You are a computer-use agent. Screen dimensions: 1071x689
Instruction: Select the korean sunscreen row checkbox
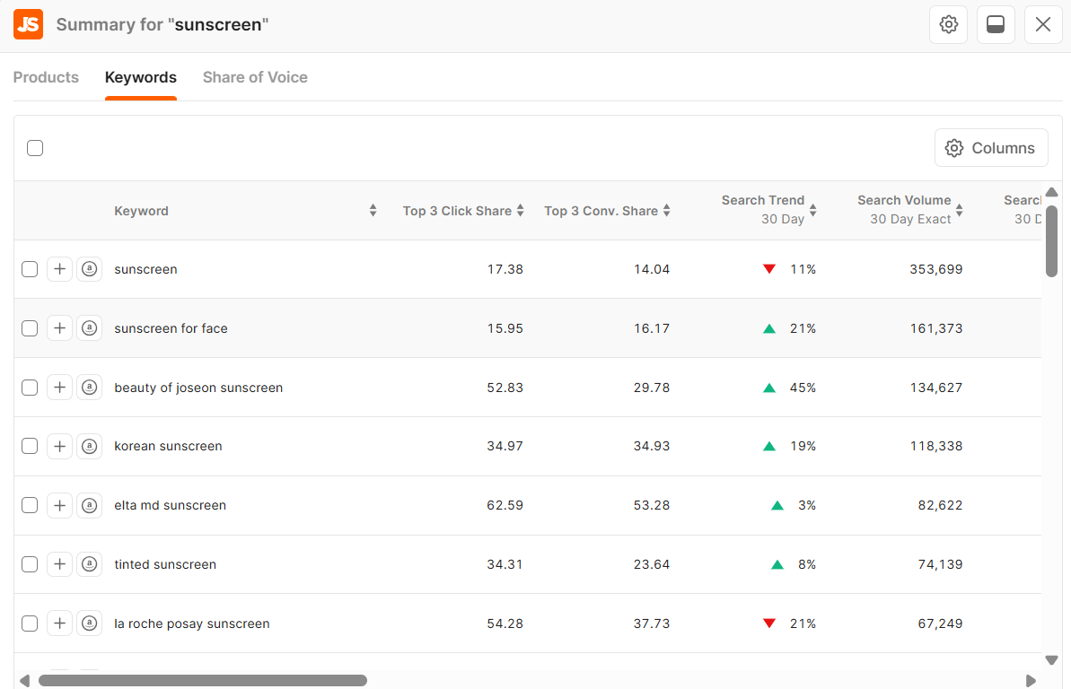30,446
